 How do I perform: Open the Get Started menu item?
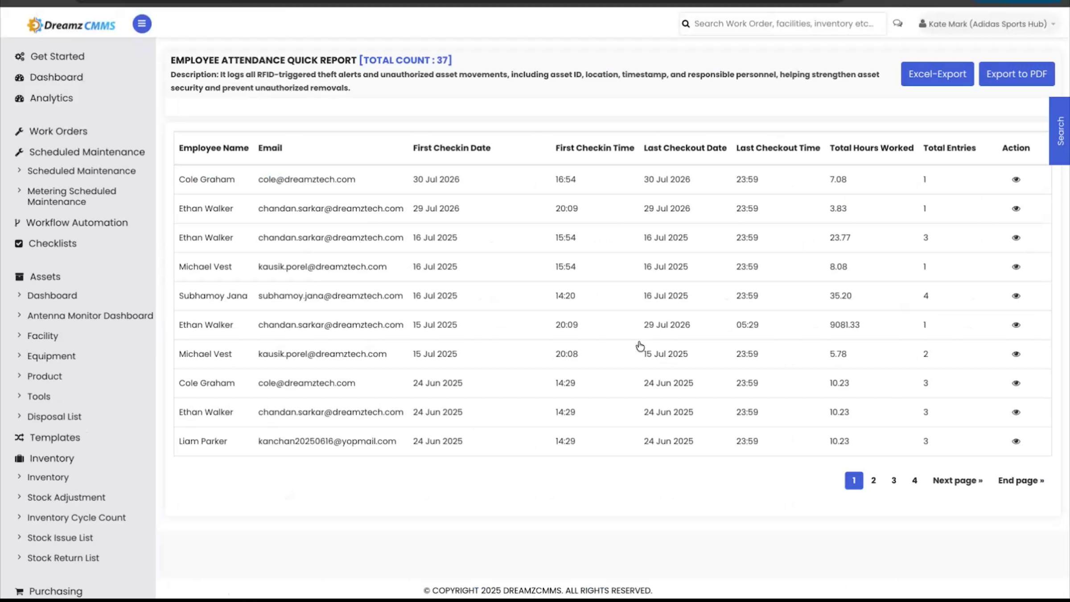[57, 57]
